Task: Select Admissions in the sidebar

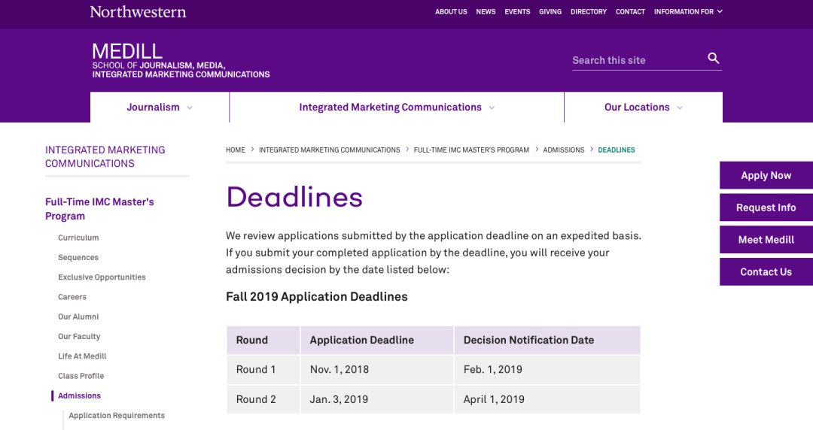Action: (79, 395)
